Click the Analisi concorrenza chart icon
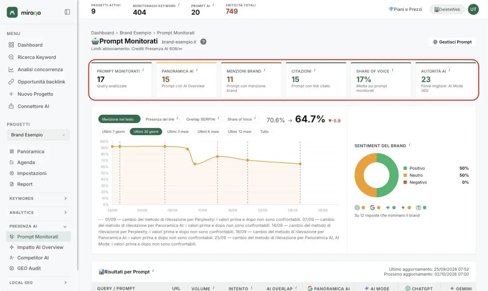This screenshot has width=488, height=291. point(11,70)
